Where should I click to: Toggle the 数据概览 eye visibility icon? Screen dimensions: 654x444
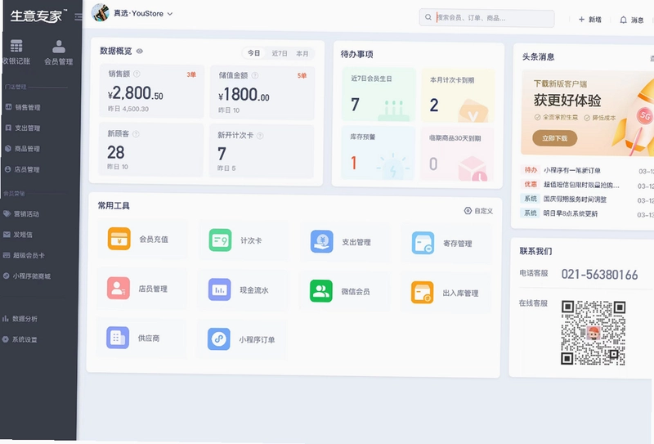(139, 51)
